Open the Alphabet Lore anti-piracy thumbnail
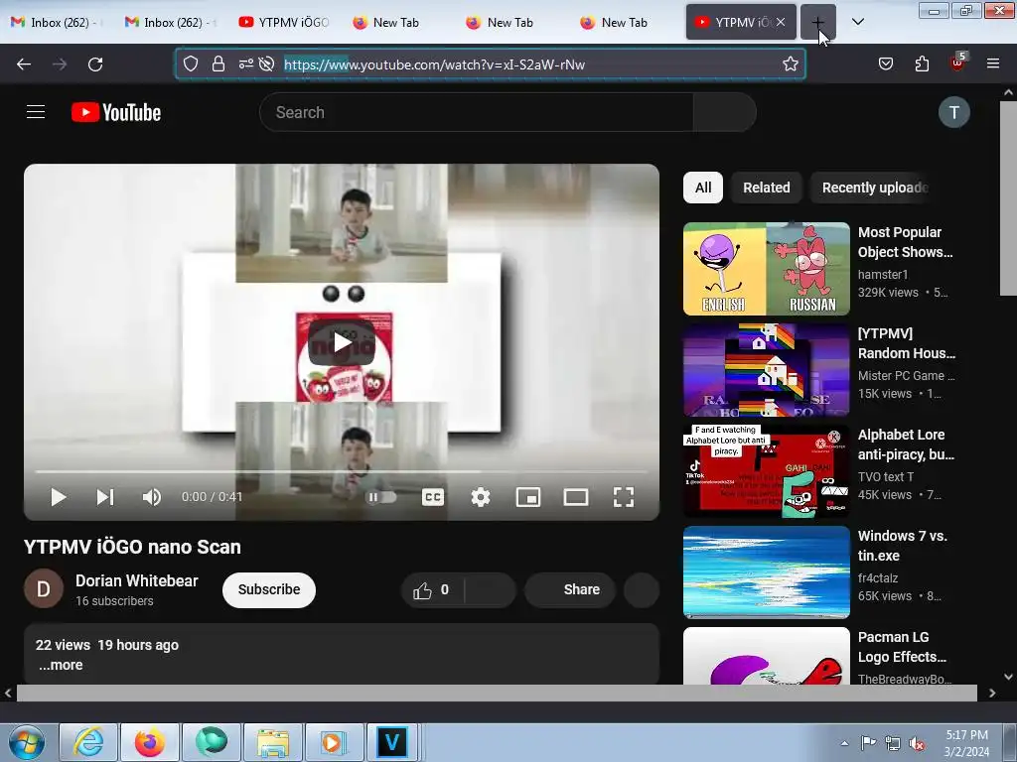Screen dimensions: 1017x762 [x=766, y=471]
